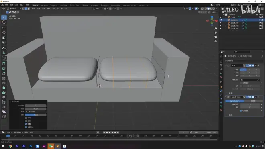Enable face select mode

[29, 8]
